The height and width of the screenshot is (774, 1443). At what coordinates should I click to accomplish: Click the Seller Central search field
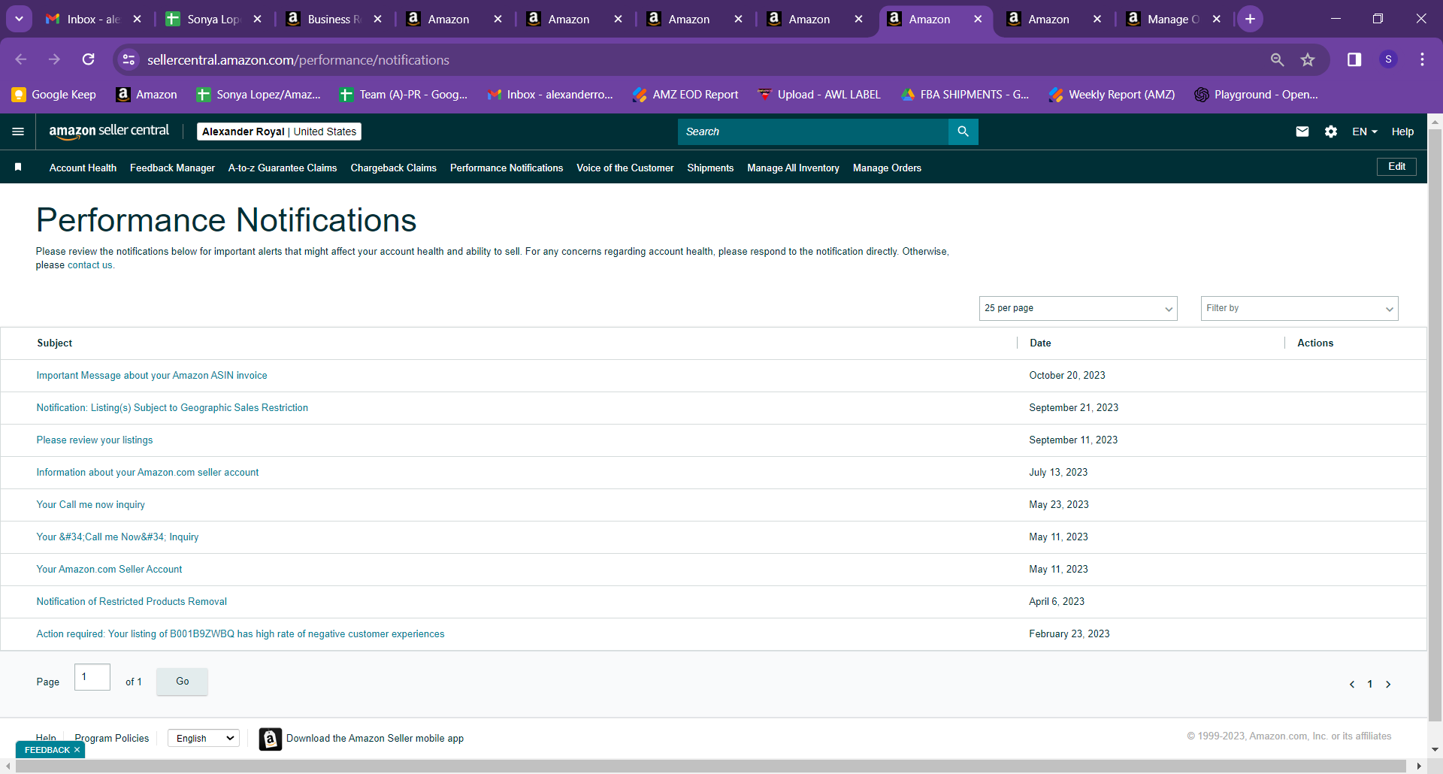click(x=813, y=132)
